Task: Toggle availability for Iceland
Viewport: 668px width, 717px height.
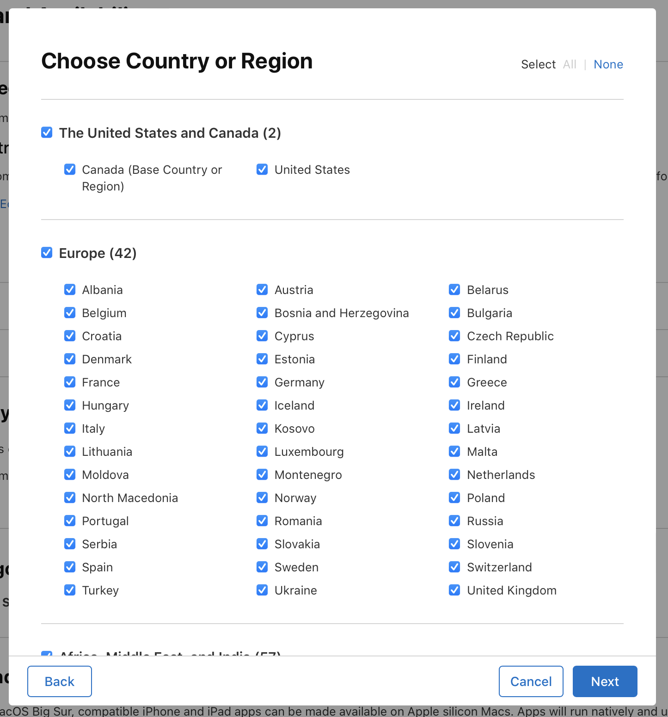Action: click(262, 405)
